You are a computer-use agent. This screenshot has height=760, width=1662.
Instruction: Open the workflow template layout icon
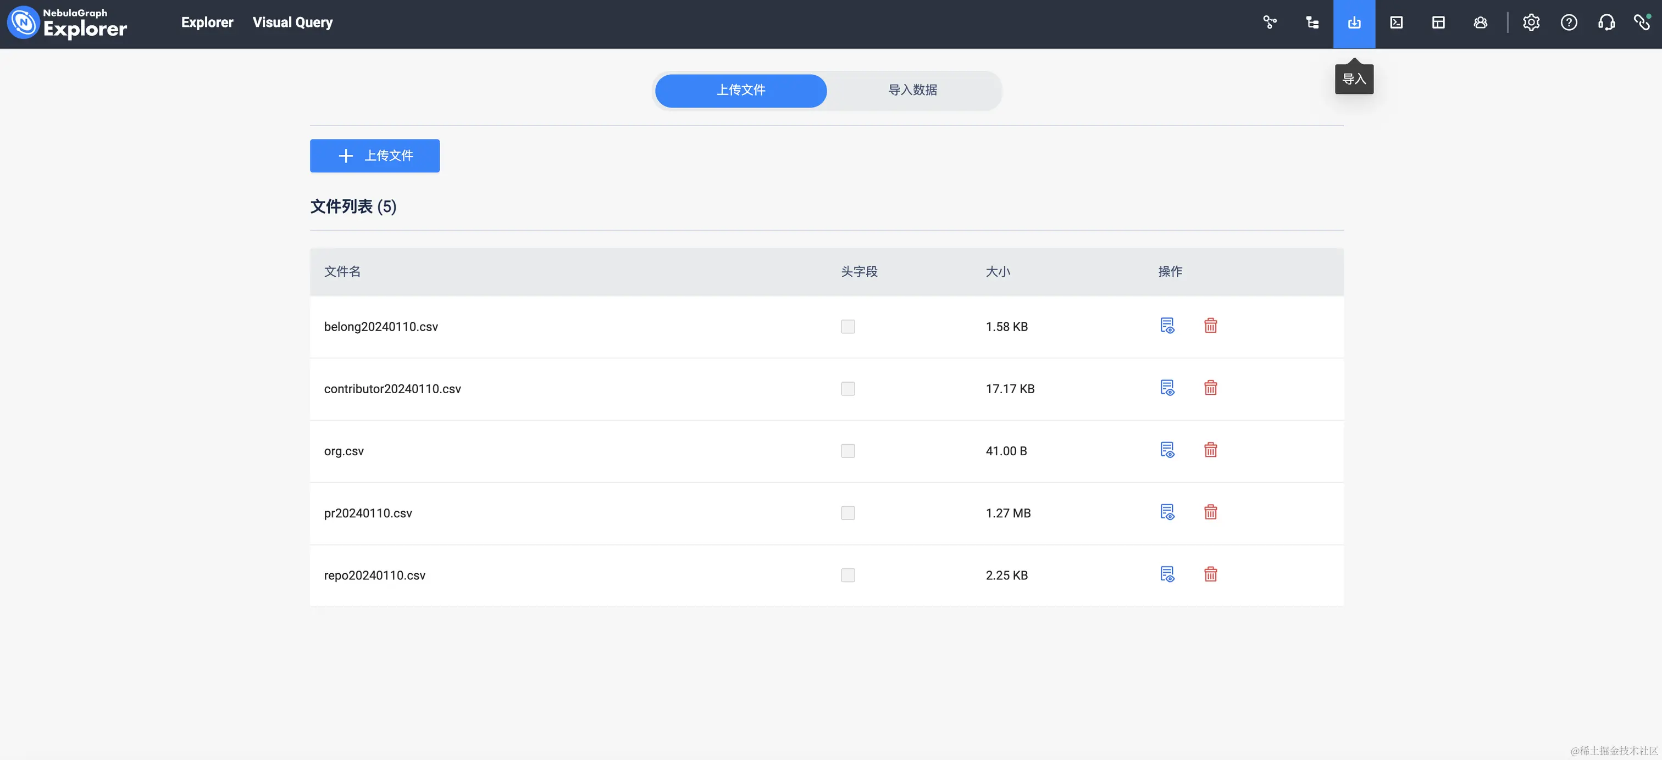(1438, 23)
